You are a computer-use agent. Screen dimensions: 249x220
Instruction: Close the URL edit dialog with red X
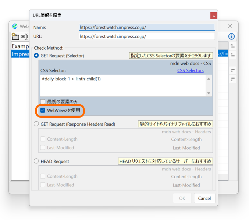214,15
